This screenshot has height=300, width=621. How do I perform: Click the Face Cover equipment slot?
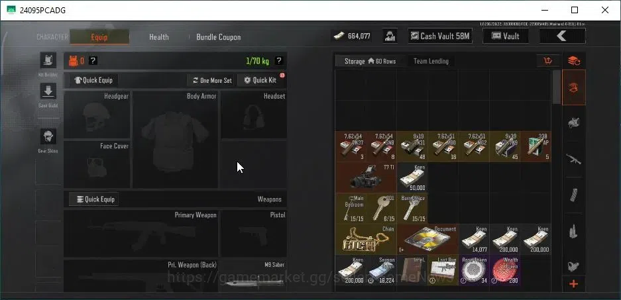(x=97, y=165)
